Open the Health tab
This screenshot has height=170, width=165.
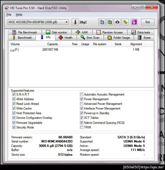click(66, 37)
